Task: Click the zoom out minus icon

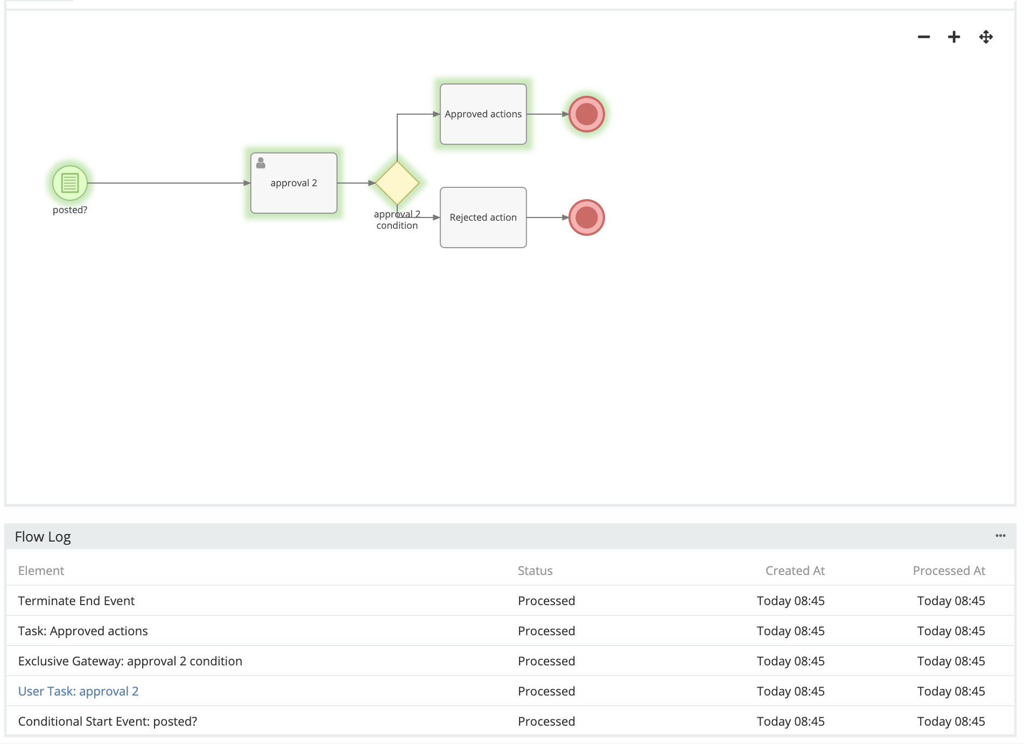Action: tap(924, 37)
